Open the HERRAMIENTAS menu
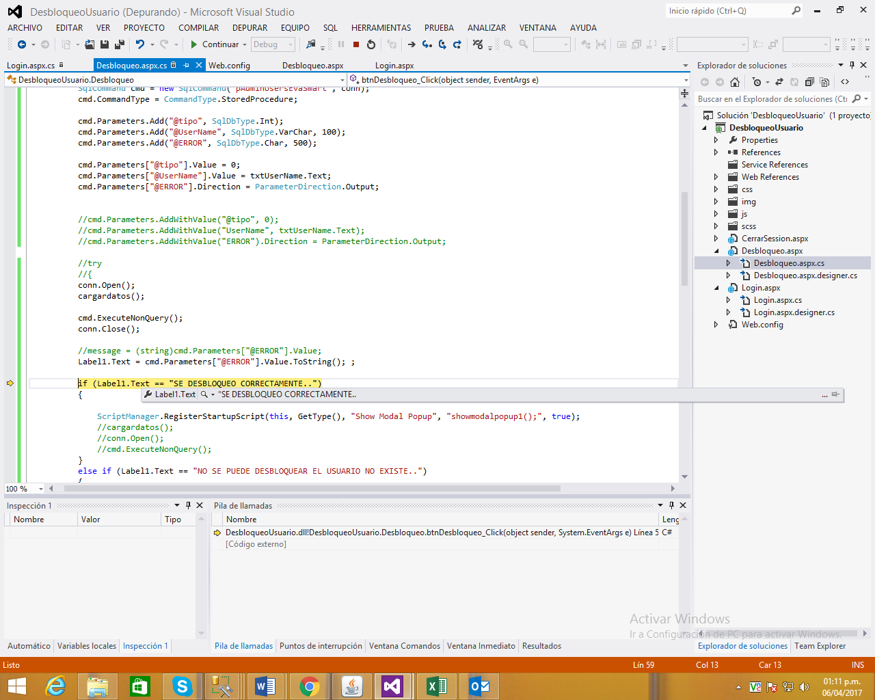The image size is (875, 700). (x=381, y=28)
